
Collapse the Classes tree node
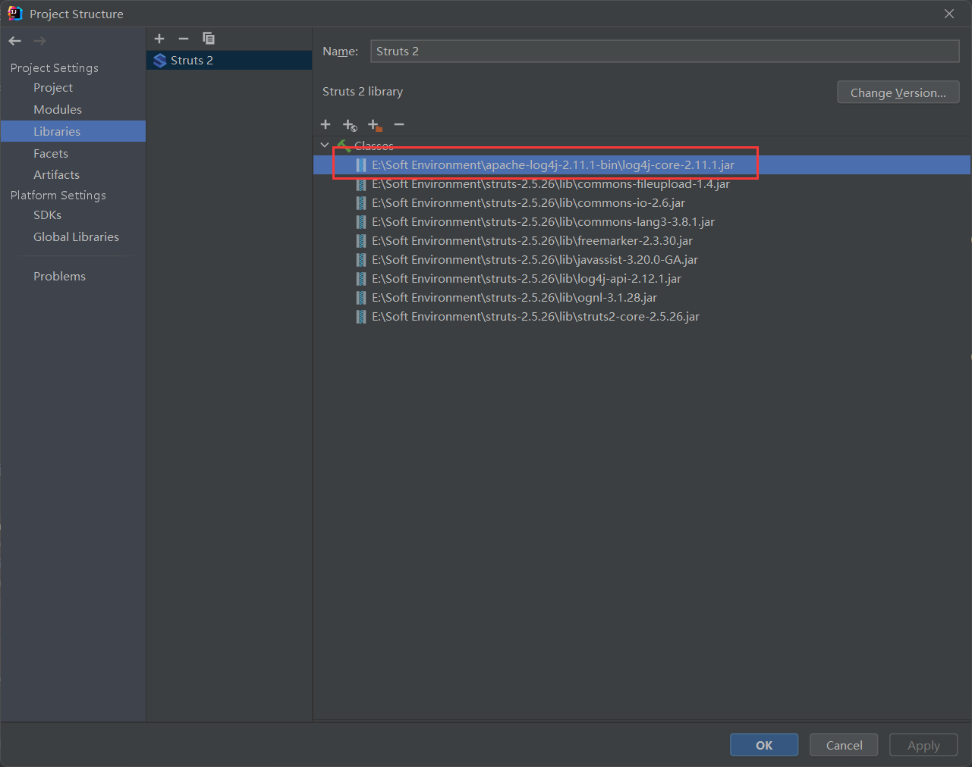point(325,145)
